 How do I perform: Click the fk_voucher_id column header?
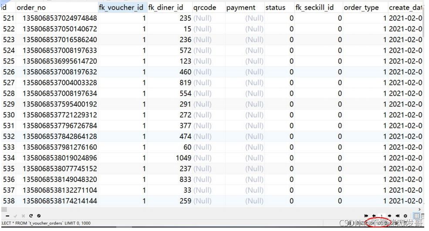tap(122, 7)
